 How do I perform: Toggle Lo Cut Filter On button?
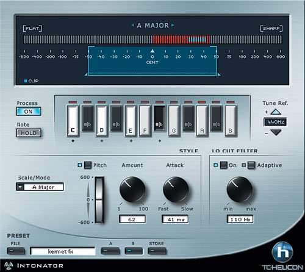(x=223, y=165)
